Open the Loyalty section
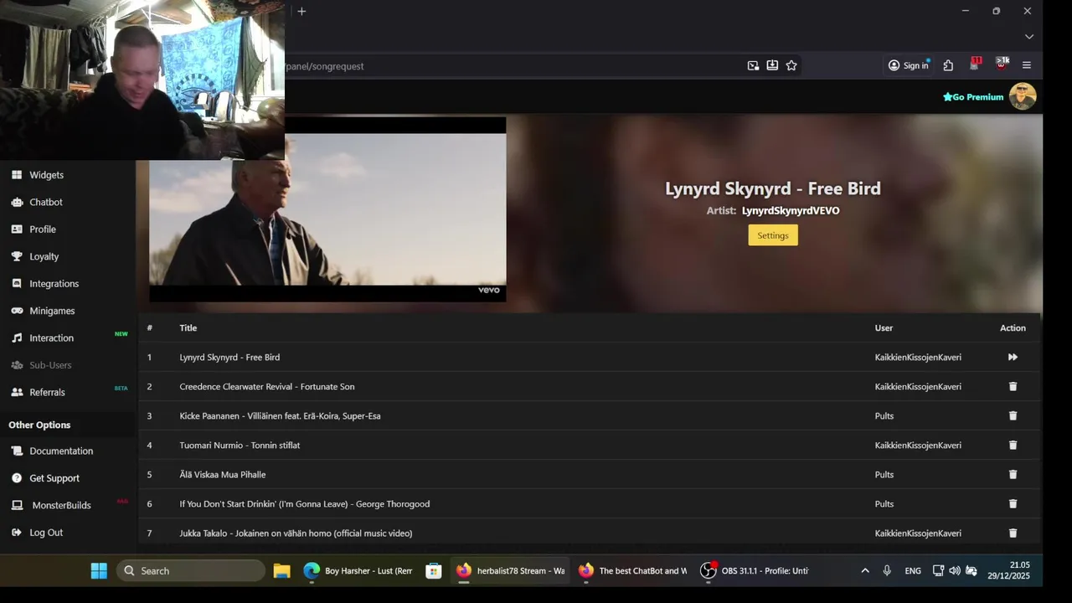The width and height of the screenshot is (1072, 603). coord(44,256)
